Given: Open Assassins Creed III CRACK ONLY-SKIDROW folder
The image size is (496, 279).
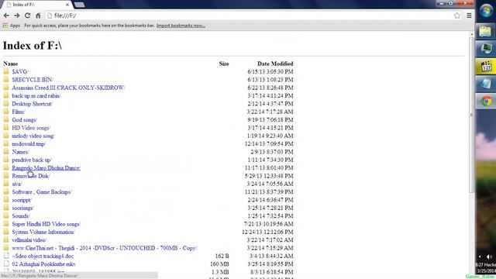Looking at the screenshot, I should 68,88.
